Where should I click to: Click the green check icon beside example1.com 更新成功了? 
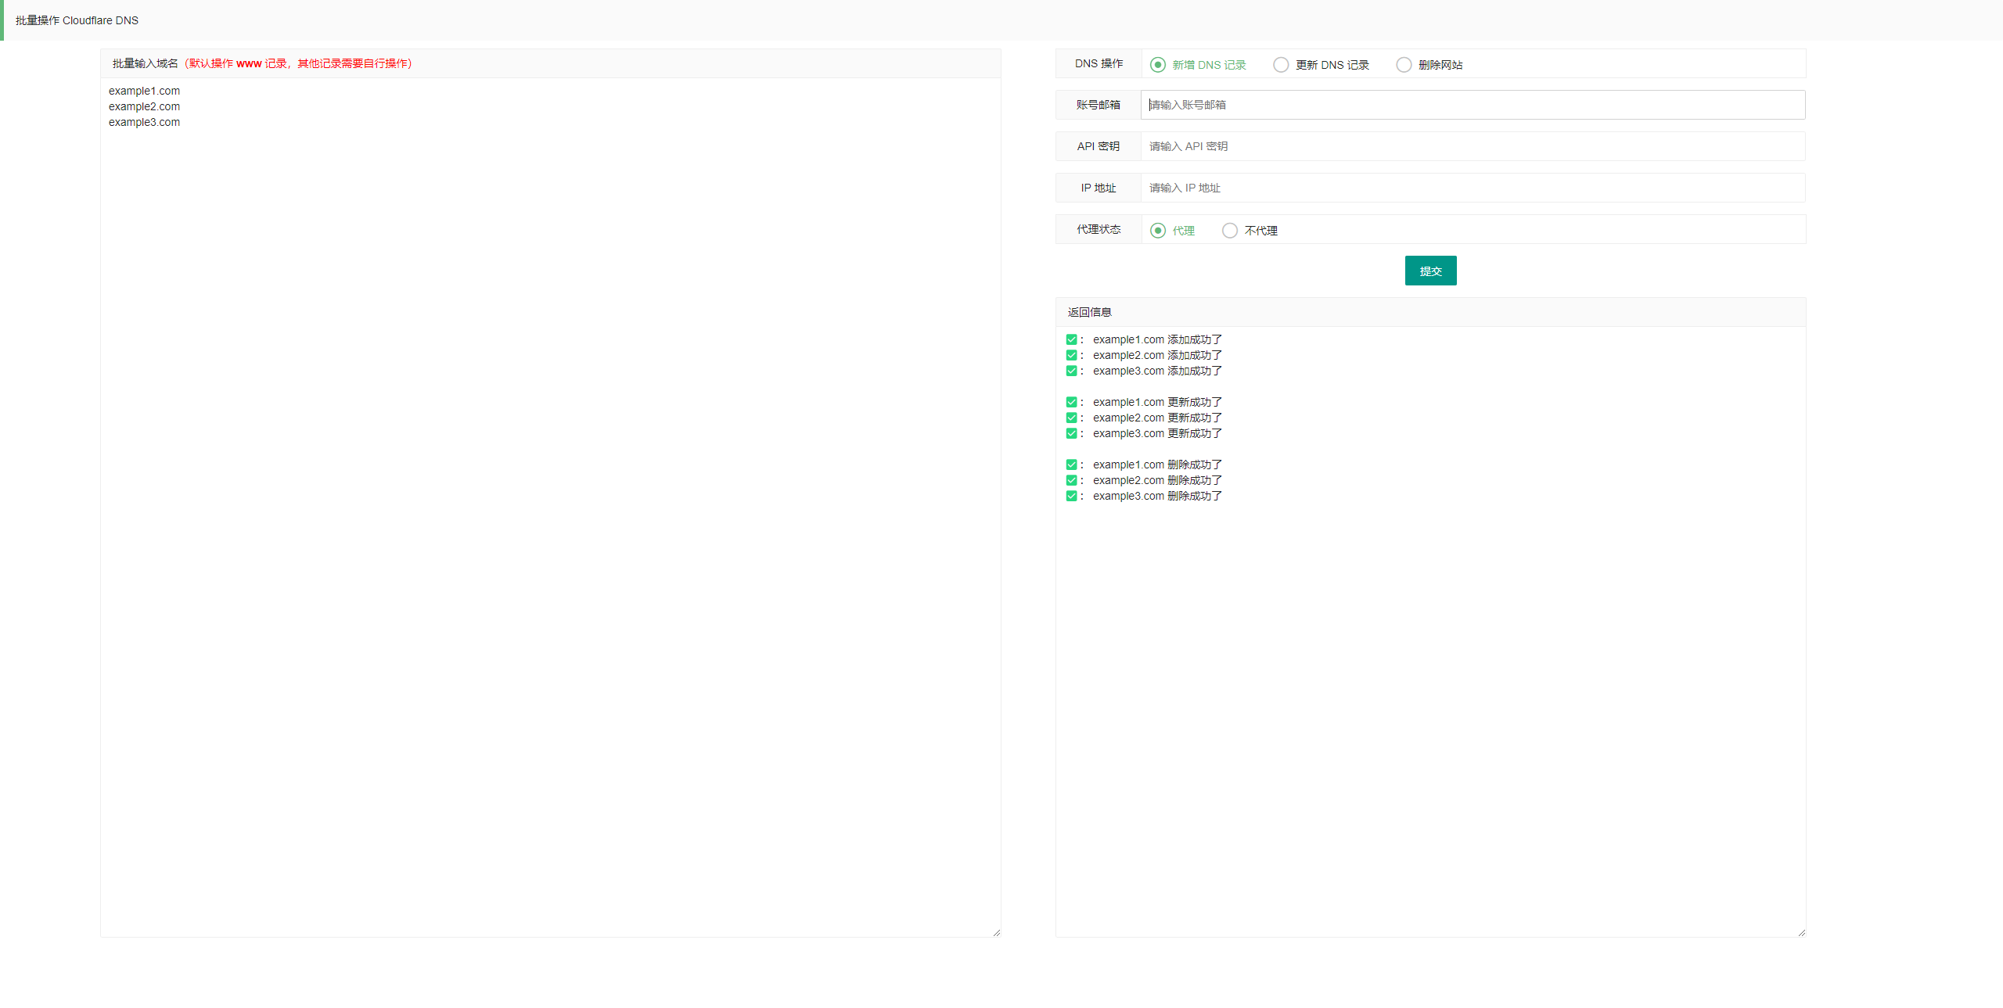[1071, 402]
